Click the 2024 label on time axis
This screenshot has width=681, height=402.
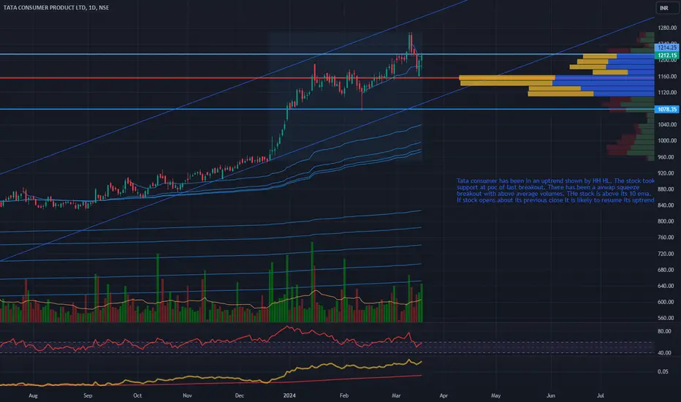click(x=289, y=395)
